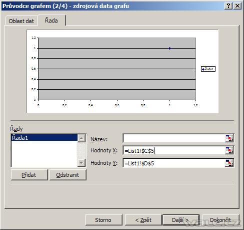Click range selector icon for Hodnoty X

[x=229, y=150]
